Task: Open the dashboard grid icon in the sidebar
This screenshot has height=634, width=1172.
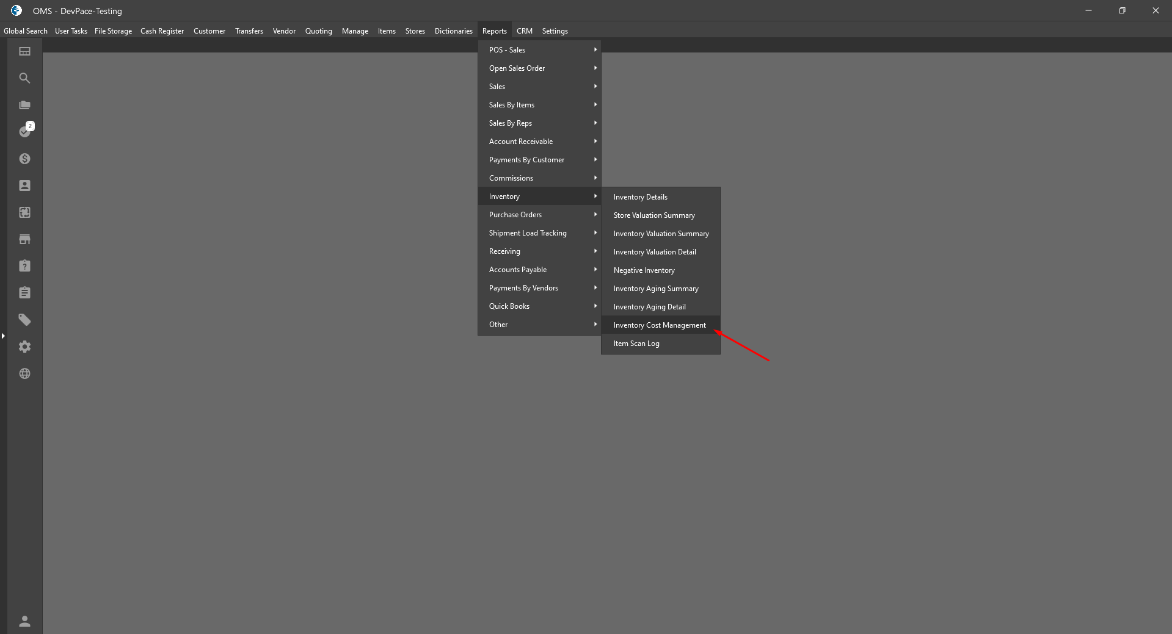Action: click(24, 51)
